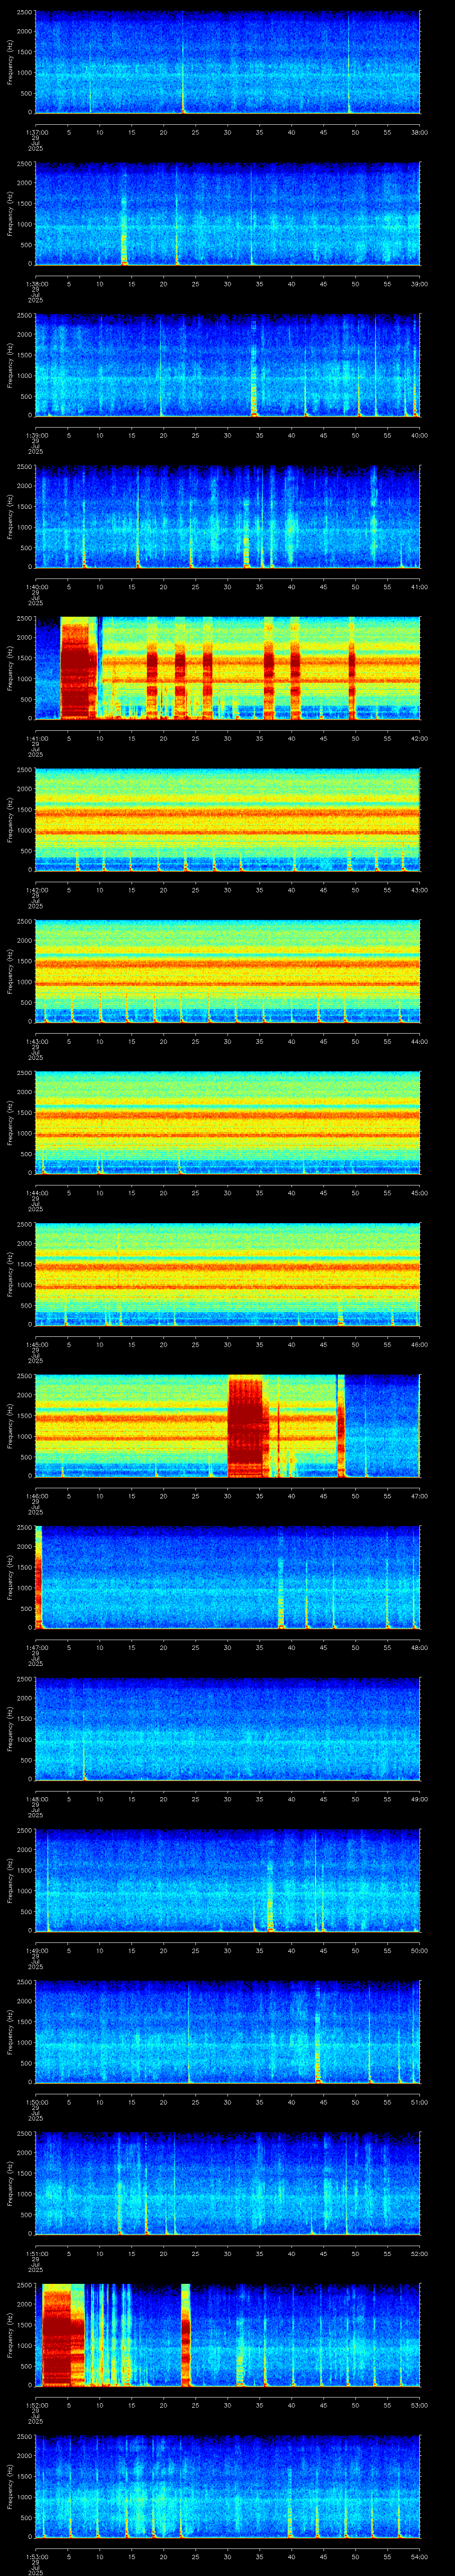Click the 54:00 end time label
This screenshot has height=2576, width=455.
coord(419,2556)
